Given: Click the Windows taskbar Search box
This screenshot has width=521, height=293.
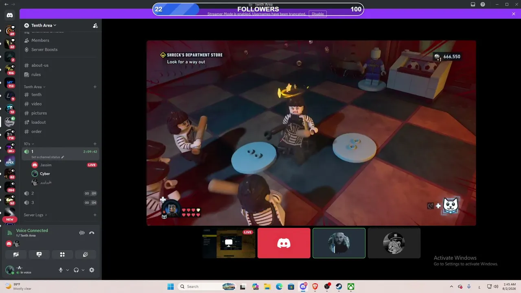Looking at the screenshot, I should 208,286.
